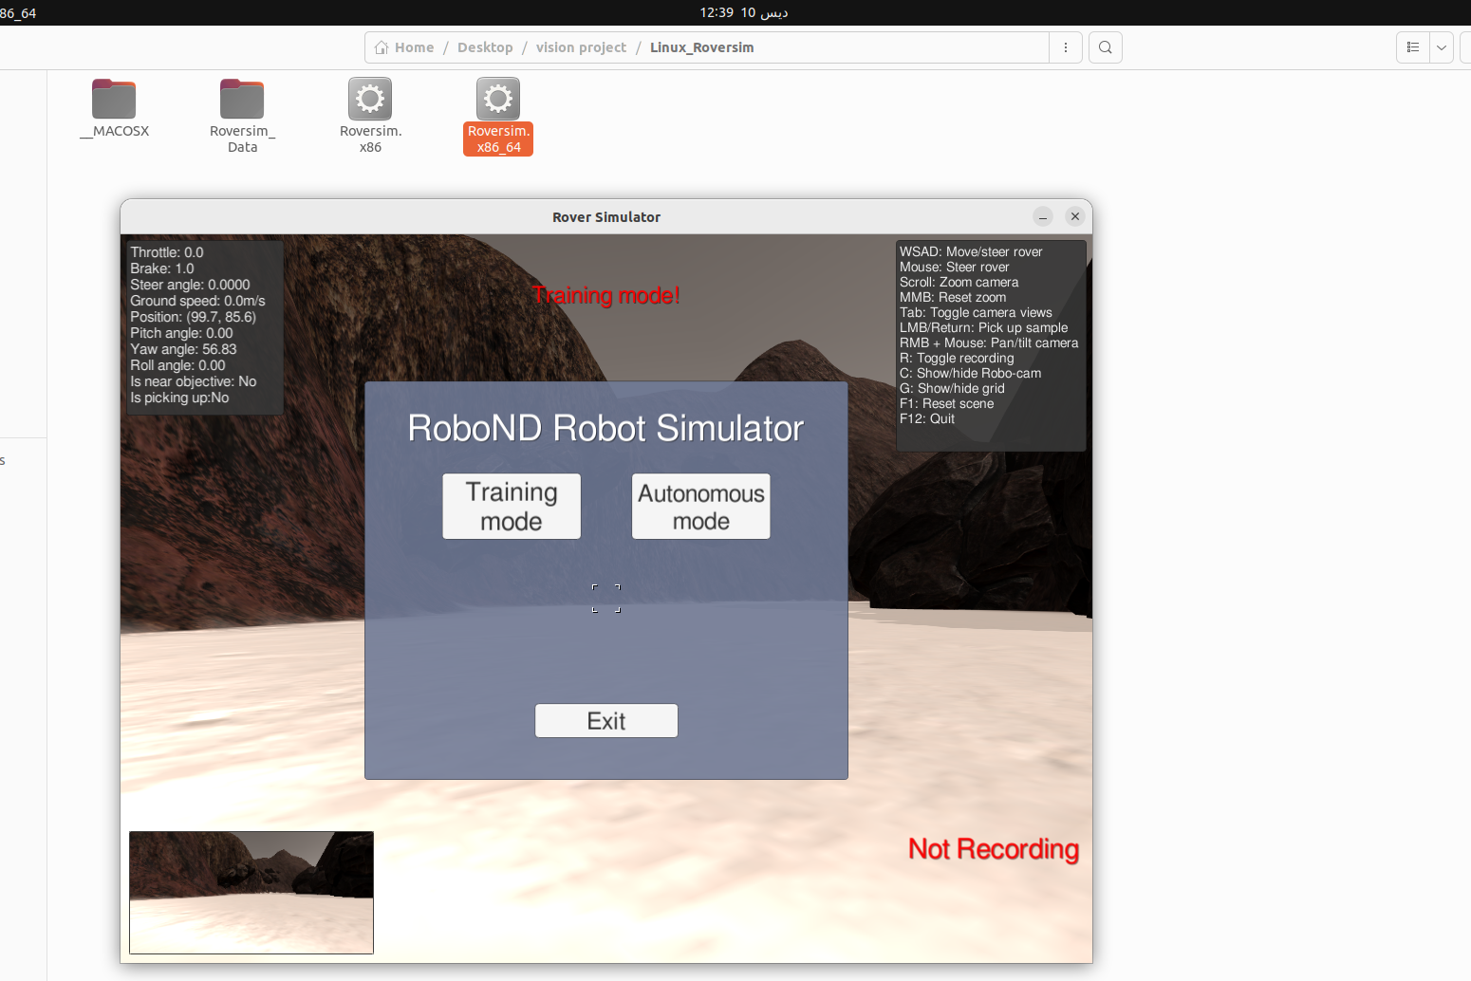Click the Robo-cam preview thumbnail
The height and width of the screenshot is (981, 1471).
251,893
